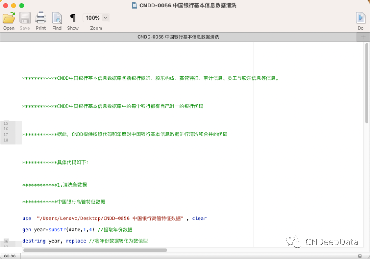Click the window title CNDD-0056 中国银行基本信息数据清洗
370x259 pixels.
pyautogui.click(x=188, y=5)
